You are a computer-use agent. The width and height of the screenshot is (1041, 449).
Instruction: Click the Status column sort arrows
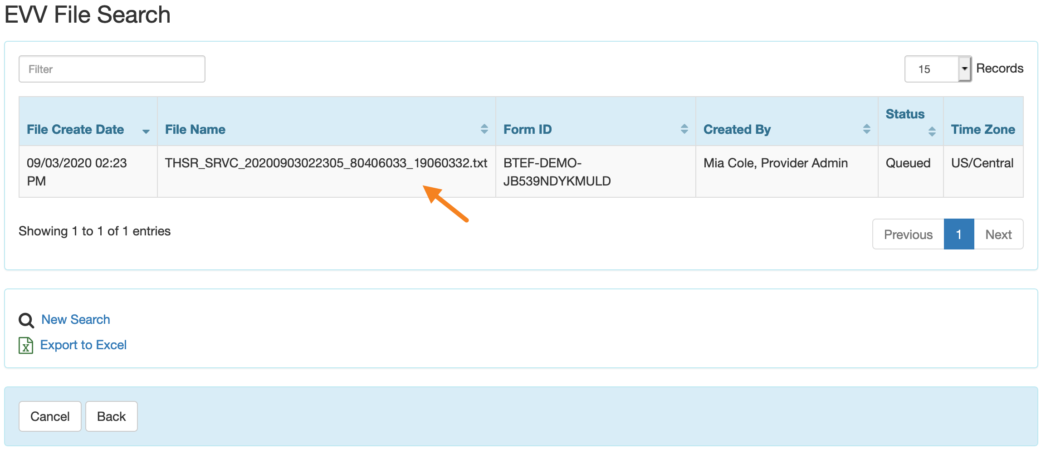(932, 132)
